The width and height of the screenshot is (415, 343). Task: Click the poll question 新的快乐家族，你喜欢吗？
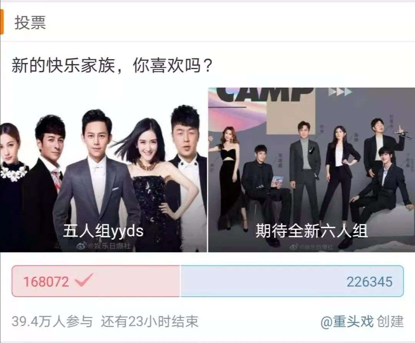112,65
